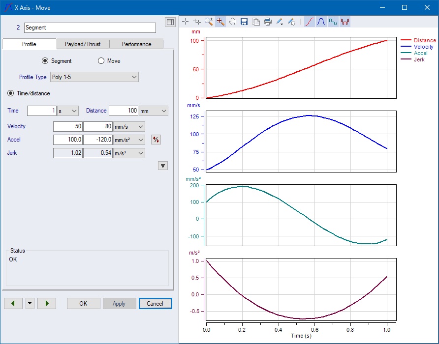Open the Performance tab
This screenshot has width=439, height=344.
tap(136, 44)
